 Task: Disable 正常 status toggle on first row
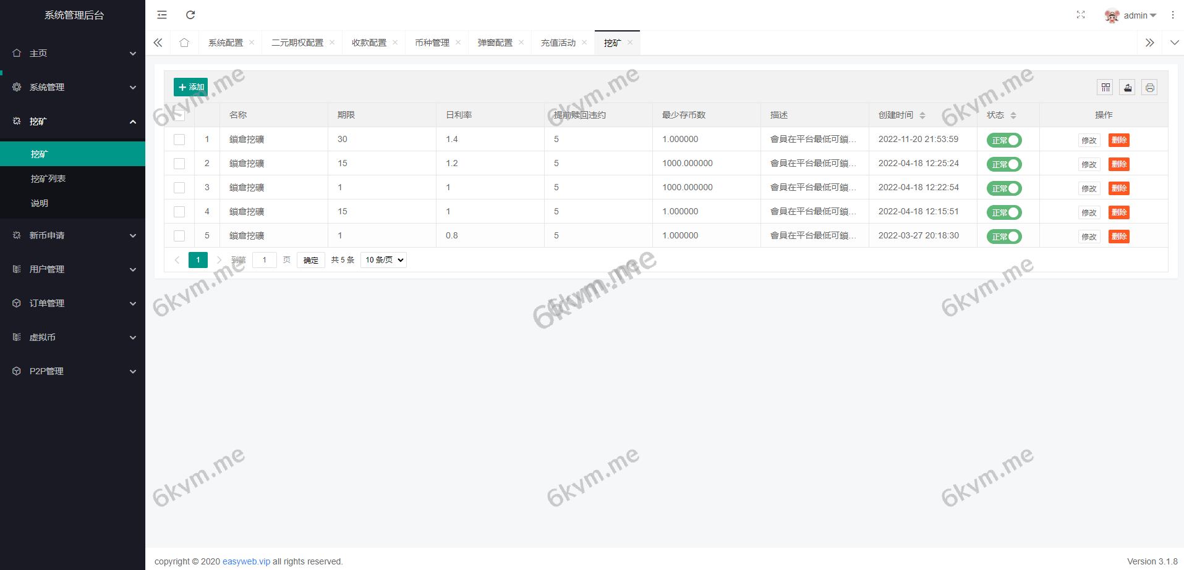1003,140
